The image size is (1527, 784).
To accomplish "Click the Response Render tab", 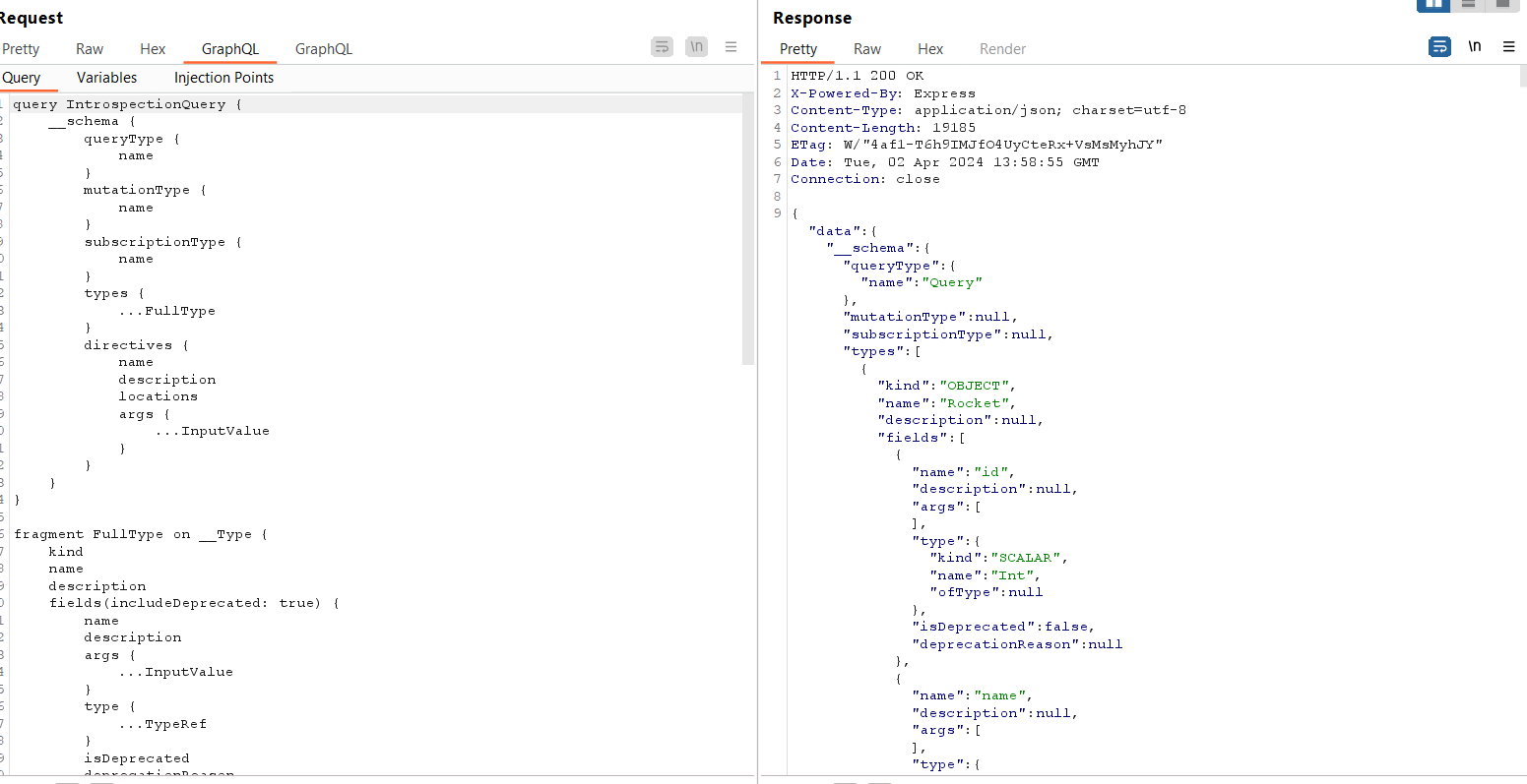I will coord(1002,49).
